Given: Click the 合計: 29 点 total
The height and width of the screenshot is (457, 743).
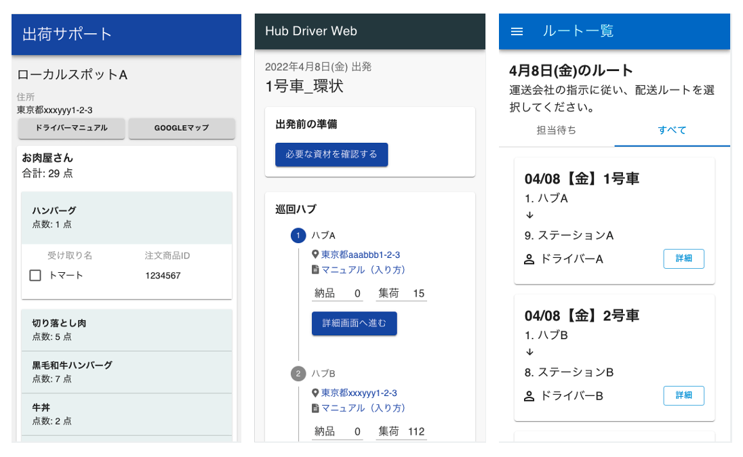Looking at the screenshot, I should [x=47, y=173].
